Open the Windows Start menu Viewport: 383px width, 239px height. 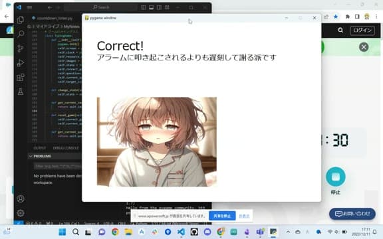coord(63,232)
